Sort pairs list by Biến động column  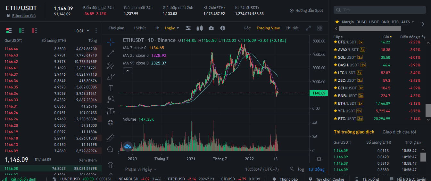pyautogui.click(x=410, y=37)
